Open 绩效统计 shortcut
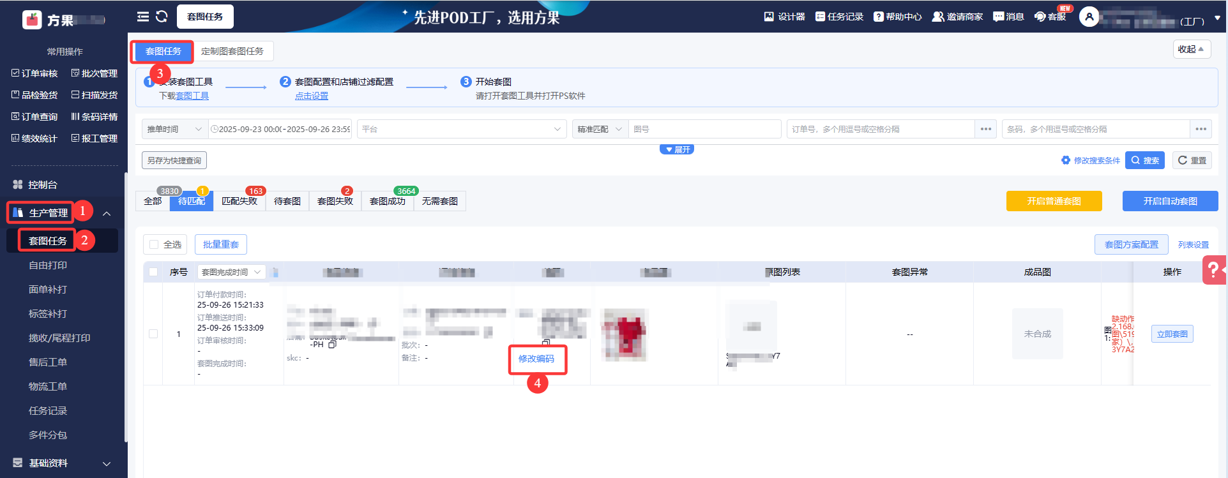This screenshot has height=478, width=1228. pyautogui.click(x=34, y=138)
